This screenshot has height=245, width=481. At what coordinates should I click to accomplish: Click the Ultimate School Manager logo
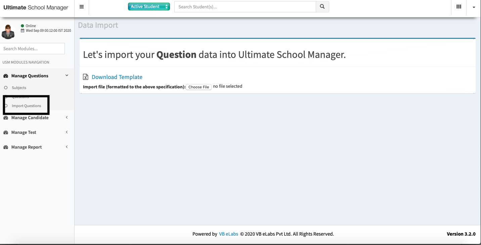point(36,7)
